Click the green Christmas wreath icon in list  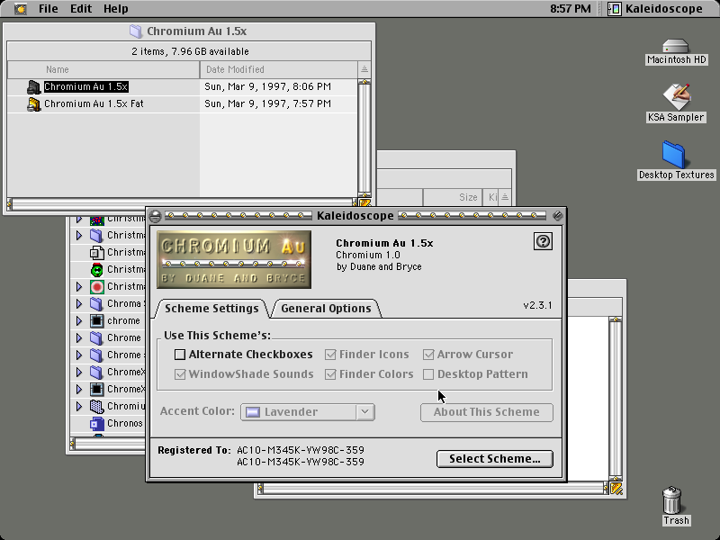coord(96,269)
